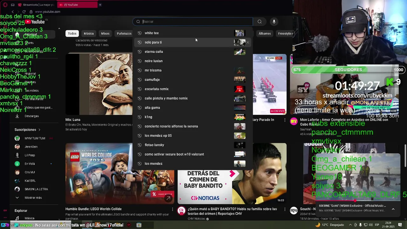Select the Álbumes filter chip

tap(265, 33)
